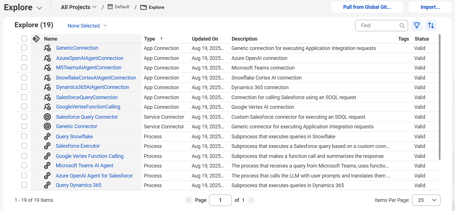Open the None Selected dropdown
455x211 pixels.
pos(87,26)
